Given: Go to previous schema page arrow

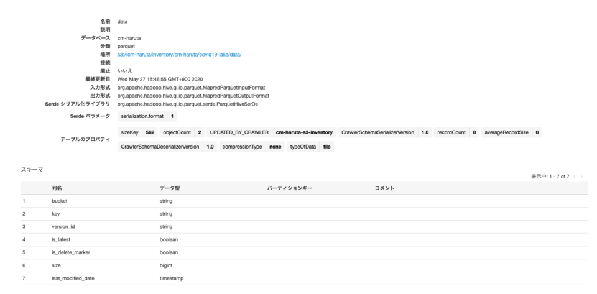Looking at the screenshot, I should pyautogui.click(x=574, y=177).
